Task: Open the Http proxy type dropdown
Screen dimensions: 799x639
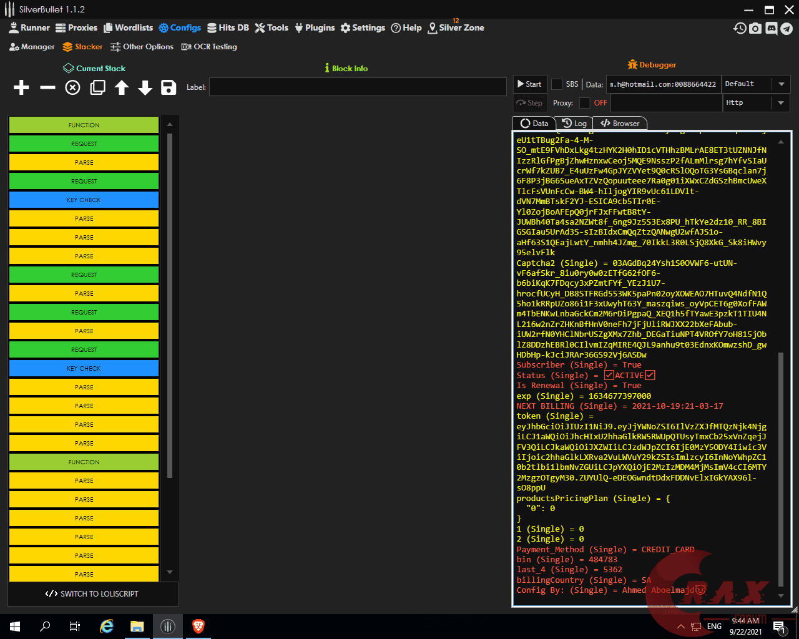Action: click(781, 103)
